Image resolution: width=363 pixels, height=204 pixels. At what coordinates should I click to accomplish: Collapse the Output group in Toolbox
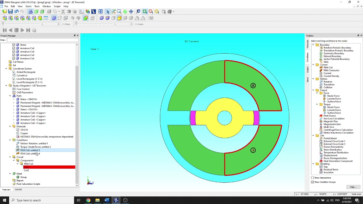pos(313,90)
